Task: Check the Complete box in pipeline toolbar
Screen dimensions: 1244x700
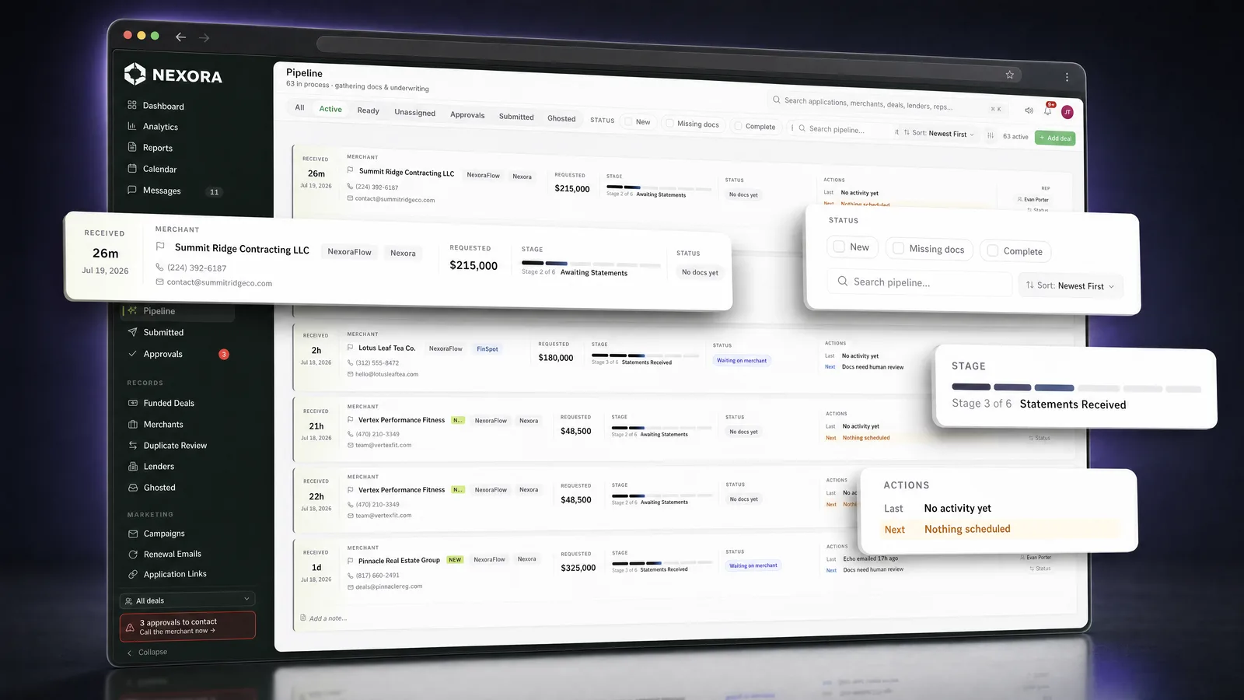Action: [x=738, y=126]
